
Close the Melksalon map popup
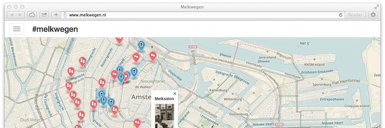[x=174, y=94]
